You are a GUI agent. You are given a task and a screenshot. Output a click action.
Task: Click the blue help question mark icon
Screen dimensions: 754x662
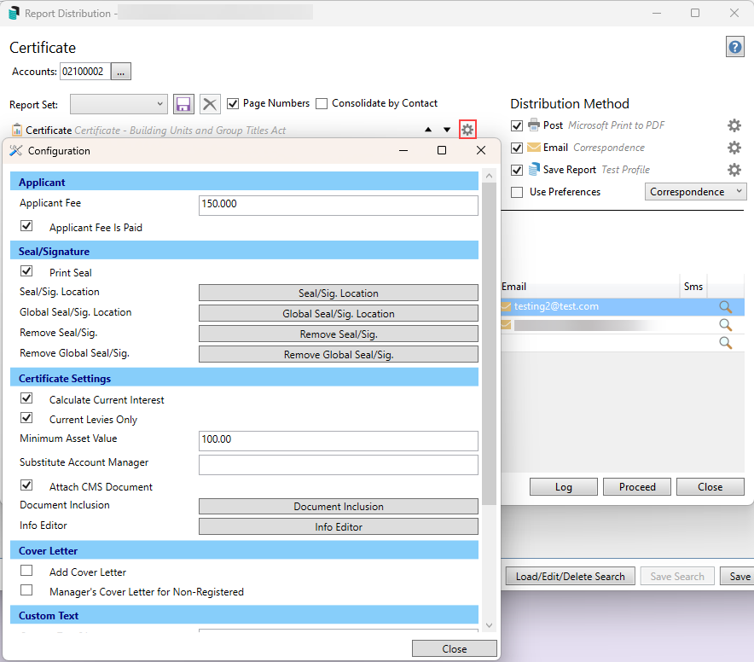pyautogui.click(x=734, y=47)
